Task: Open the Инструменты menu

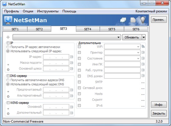Action: point(48,11)
